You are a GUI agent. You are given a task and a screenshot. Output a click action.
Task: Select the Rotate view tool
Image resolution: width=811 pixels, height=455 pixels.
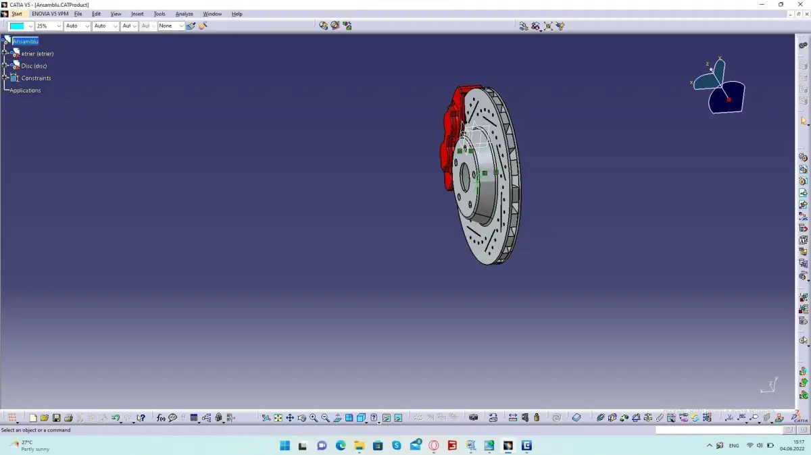tap(301, 418)
